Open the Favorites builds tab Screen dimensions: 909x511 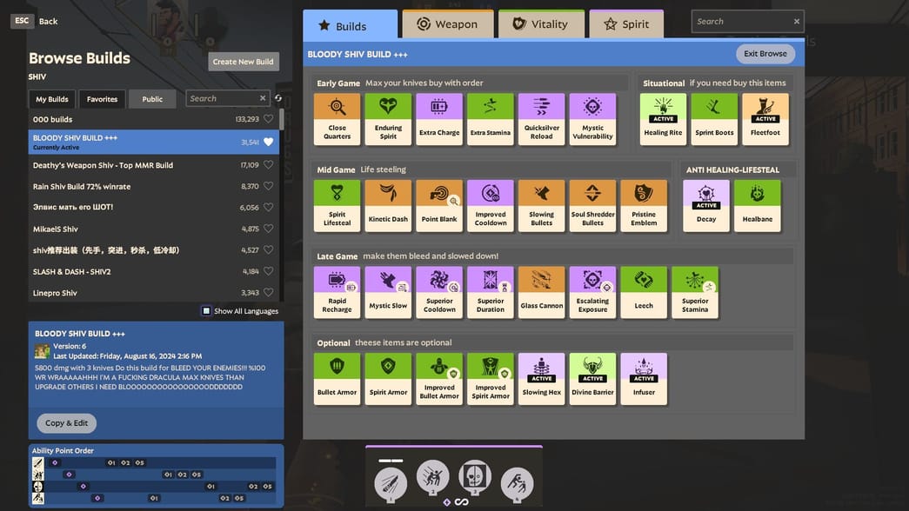tap(102, 99)
